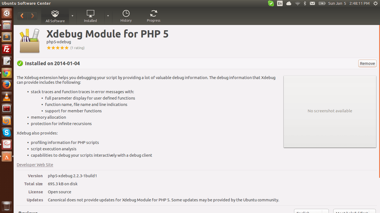Open the red terminal-like dock app
The image size is (380, 213).
tap(7, 109)
